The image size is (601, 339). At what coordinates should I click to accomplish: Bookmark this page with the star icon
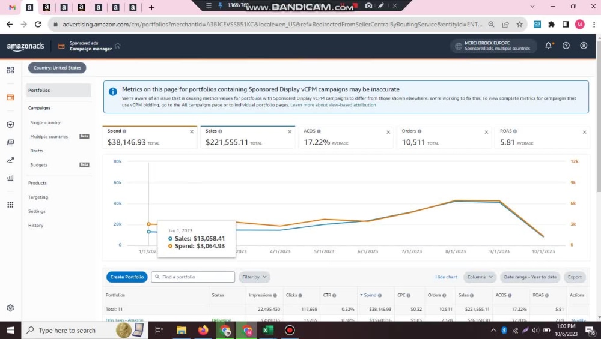click(519, 24)
